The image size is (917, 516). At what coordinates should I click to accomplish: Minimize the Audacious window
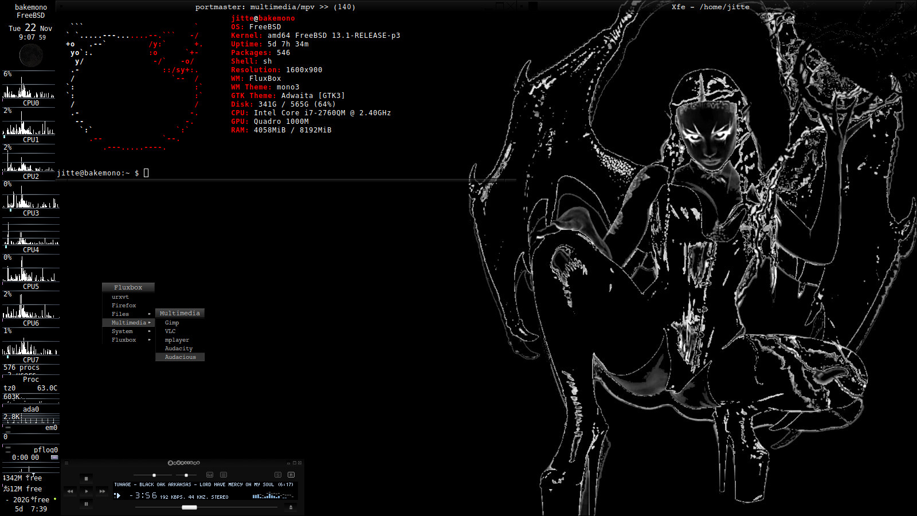[289, 463]
